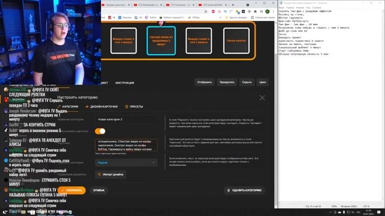The image size is (385, 216).
Task: Cancel changes with ОТМЕНА
Action: (99, 190)
